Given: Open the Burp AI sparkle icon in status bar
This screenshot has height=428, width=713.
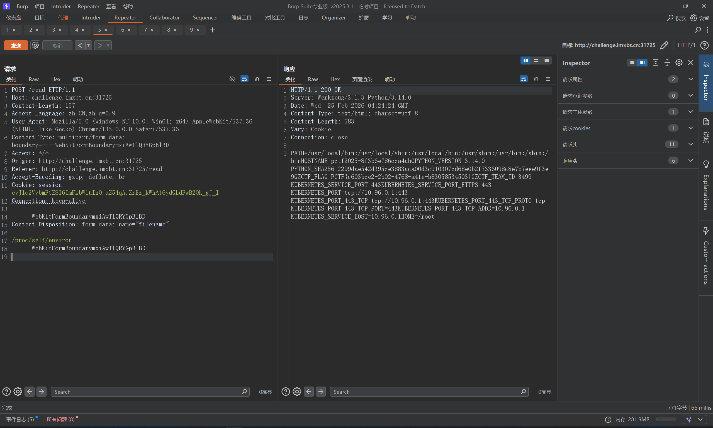Looking at the screenshot, I should point(689,419).
